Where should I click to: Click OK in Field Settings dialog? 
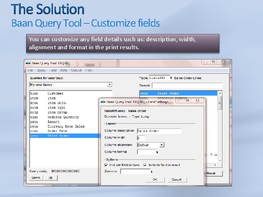point(155,179)
